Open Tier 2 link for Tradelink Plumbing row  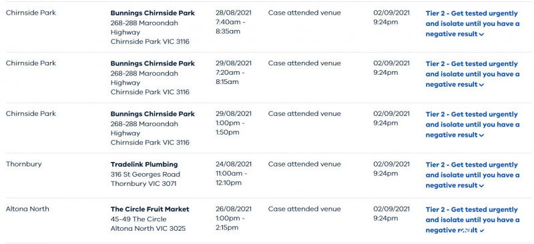[473, 175]
